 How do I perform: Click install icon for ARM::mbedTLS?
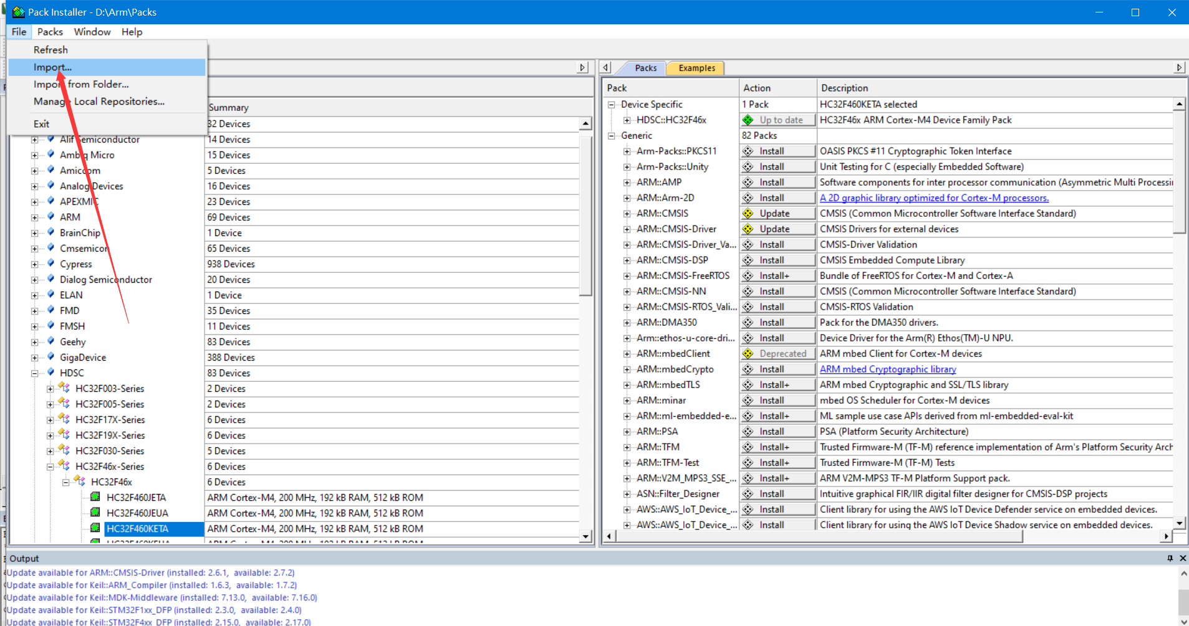pos(748,385)
